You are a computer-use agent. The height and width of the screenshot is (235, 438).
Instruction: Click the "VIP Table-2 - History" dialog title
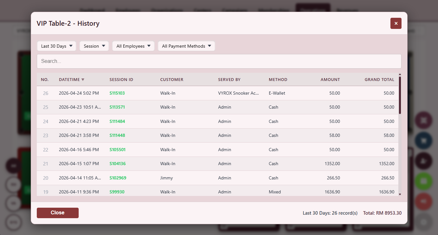coord(68,23)
